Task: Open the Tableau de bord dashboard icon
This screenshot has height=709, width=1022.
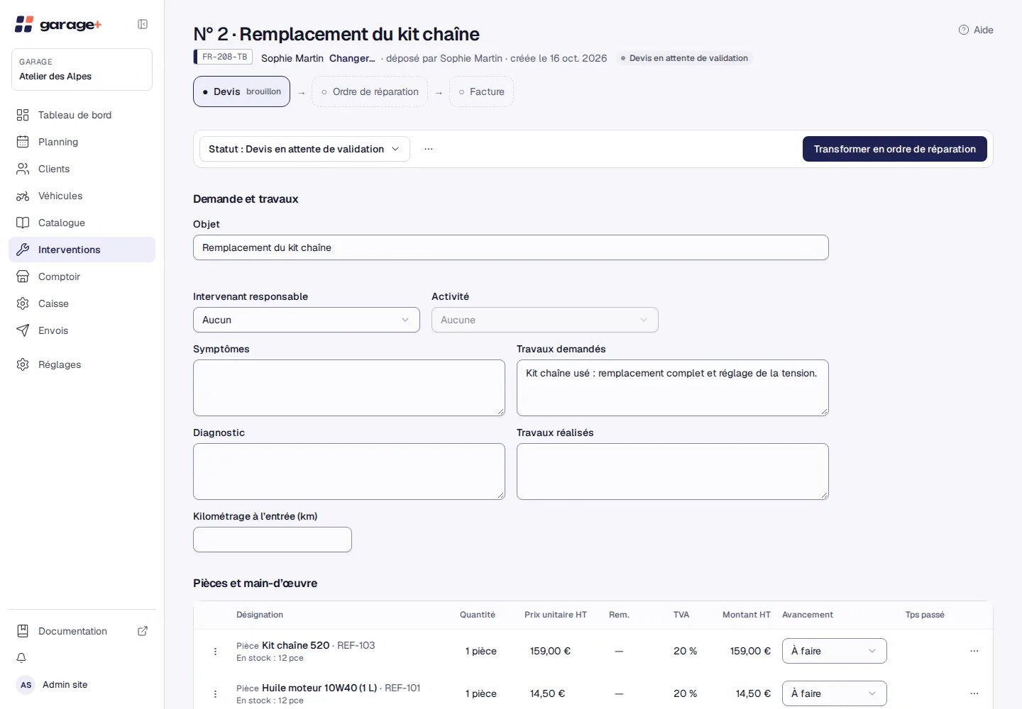Action: [23, 115]
